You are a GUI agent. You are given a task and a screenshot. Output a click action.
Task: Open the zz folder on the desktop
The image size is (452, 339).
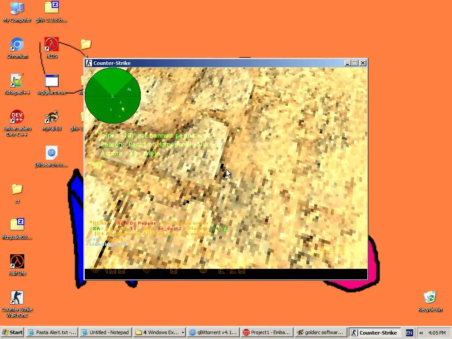17,193
